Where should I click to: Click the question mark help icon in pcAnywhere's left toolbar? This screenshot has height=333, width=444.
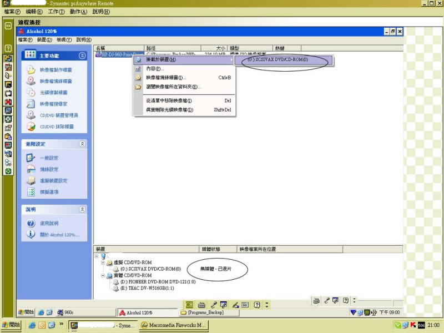[x=8, y=48]
